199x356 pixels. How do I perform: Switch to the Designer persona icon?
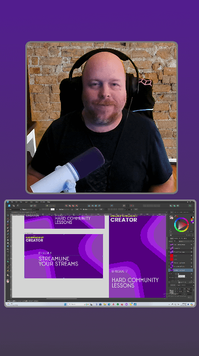tap(9, 206)
